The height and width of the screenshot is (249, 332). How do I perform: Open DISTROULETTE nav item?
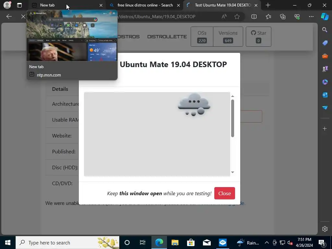[x=167, y=37]
